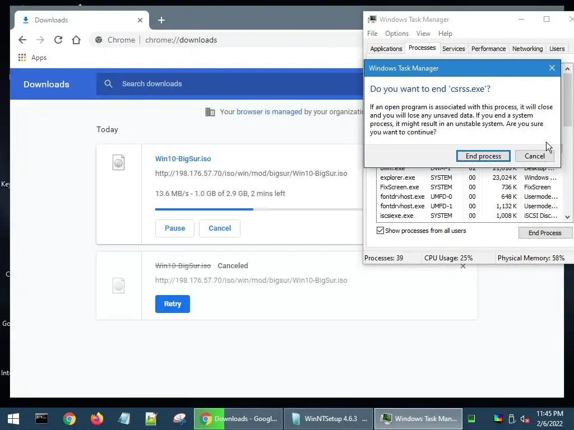The height and width of the screenshot is (430, 574).
Task: Go back using Chrome's back arrow
Action: (22, 40)
